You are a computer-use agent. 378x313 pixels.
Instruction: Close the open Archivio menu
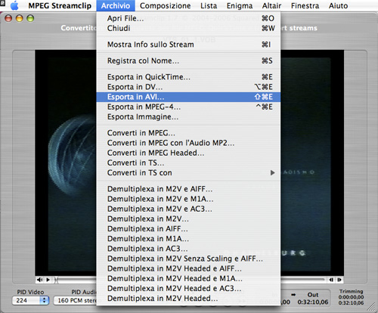click(x=116, y=5)
